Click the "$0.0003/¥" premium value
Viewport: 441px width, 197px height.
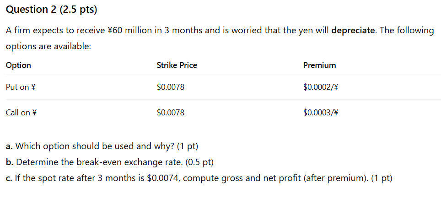click(320, 112)
